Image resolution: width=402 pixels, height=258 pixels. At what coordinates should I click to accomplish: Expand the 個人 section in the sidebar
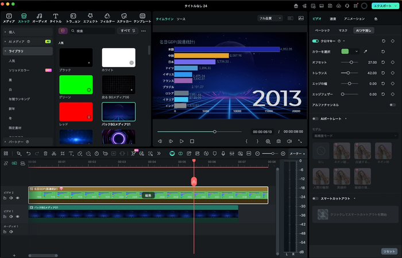pyautogui.click(x=11, y=32)
